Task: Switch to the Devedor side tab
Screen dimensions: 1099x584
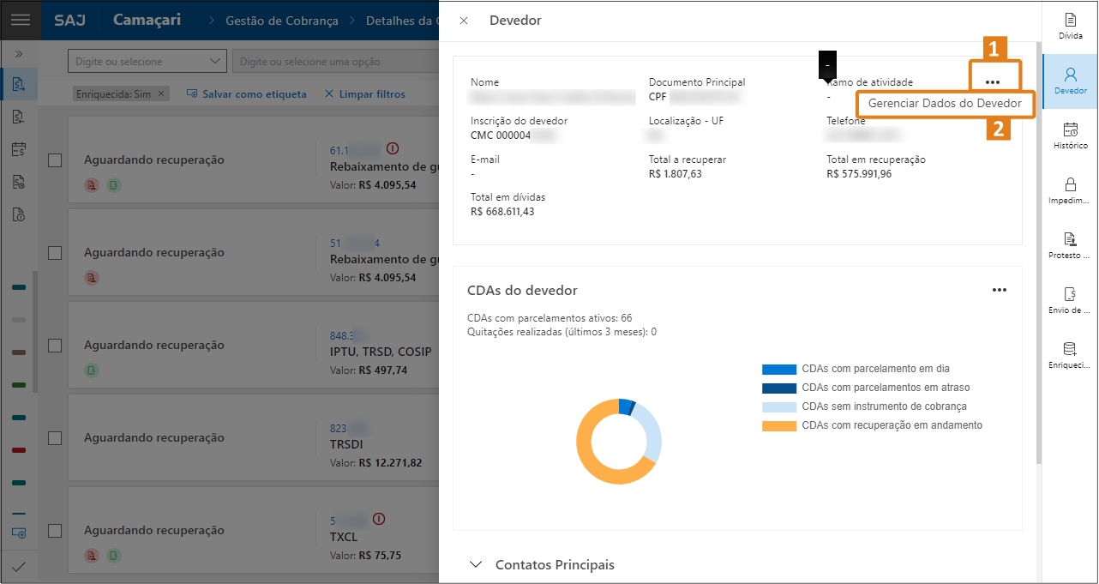Action: (x=1070, y=81)
